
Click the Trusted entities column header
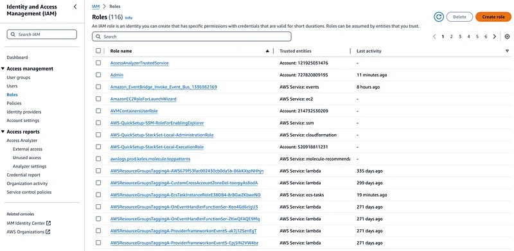(x=296, y=51)
